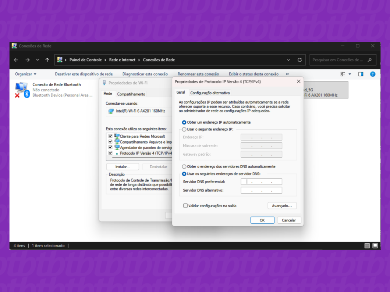Click the change view icon

click(x=343, y=74)
